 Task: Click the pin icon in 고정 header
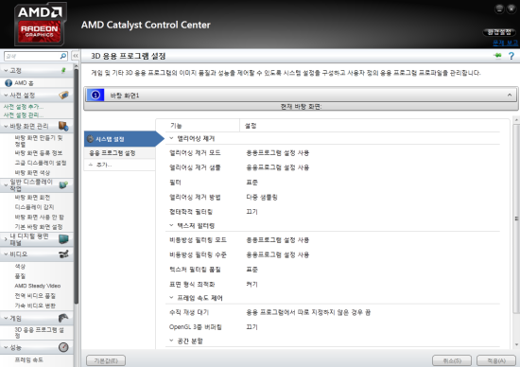63,70
